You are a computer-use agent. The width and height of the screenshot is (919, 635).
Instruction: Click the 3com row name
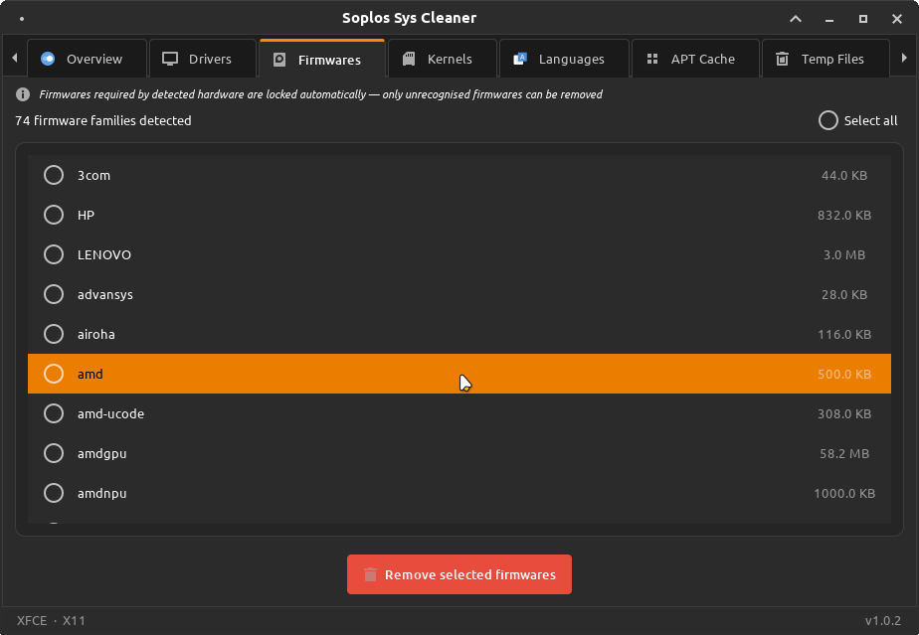[93, 175]
